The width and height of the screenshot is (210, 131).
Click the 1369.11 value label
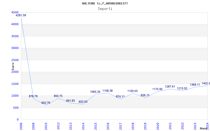[195, 85]
